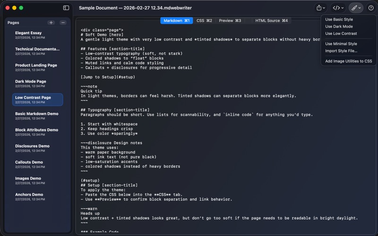Click the '3. Use color *sparingly*' line

109,134
